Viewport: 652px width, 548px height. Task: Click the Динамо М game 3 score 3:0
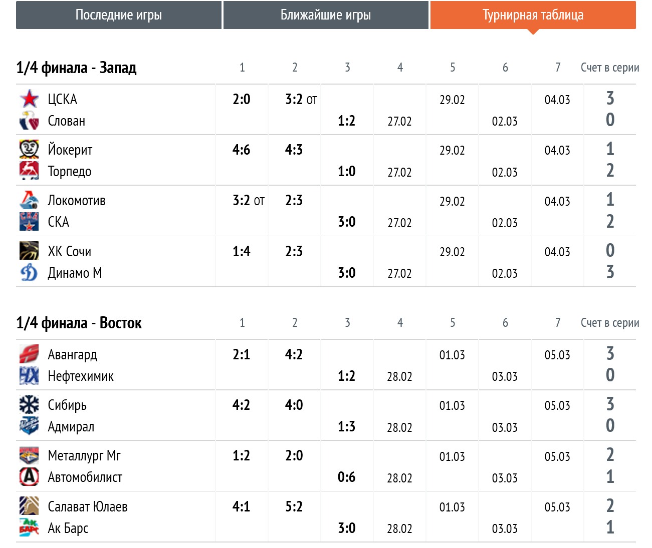[x=347, y=273]
